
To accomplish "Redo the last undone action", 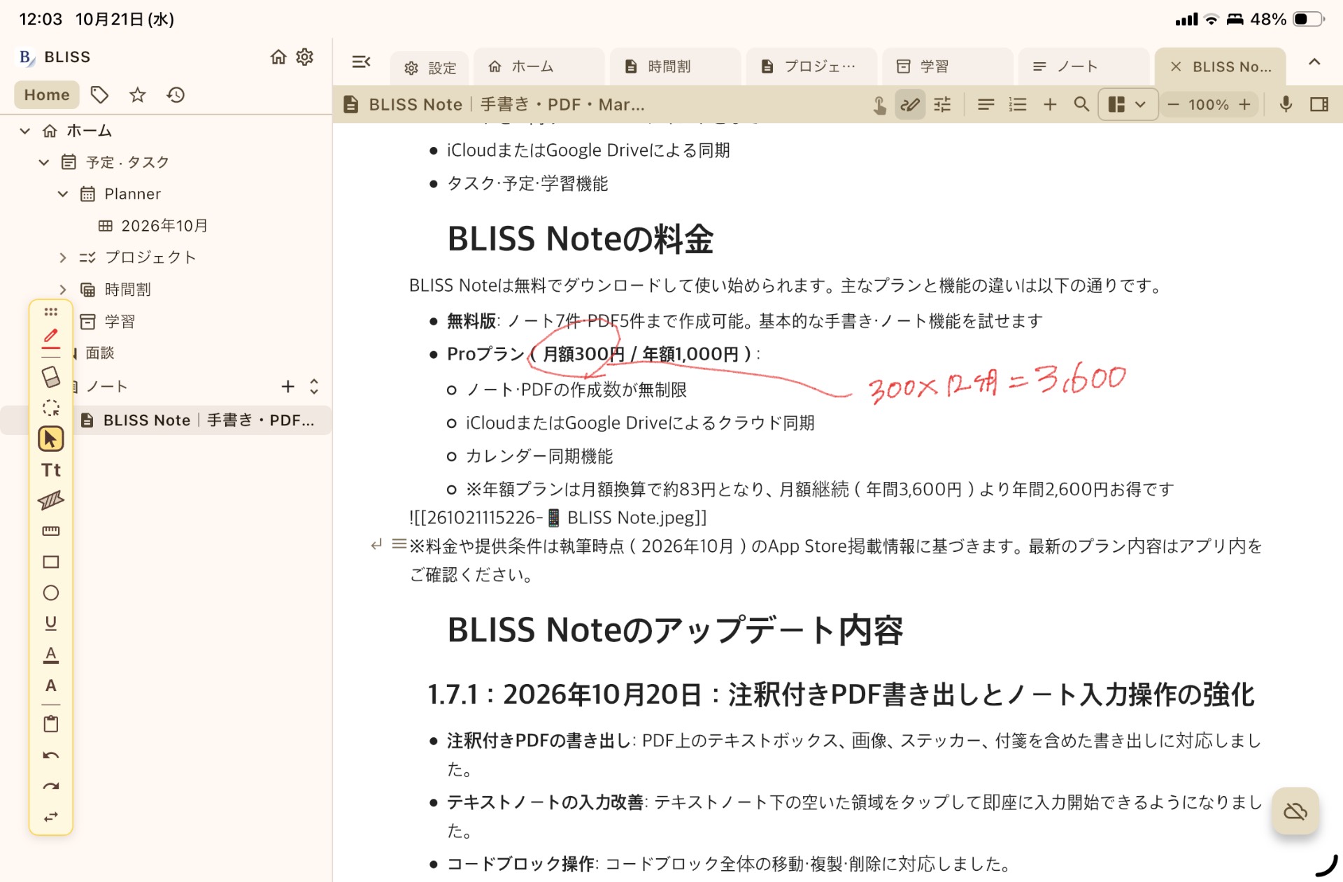I will (x=50, y=786).
